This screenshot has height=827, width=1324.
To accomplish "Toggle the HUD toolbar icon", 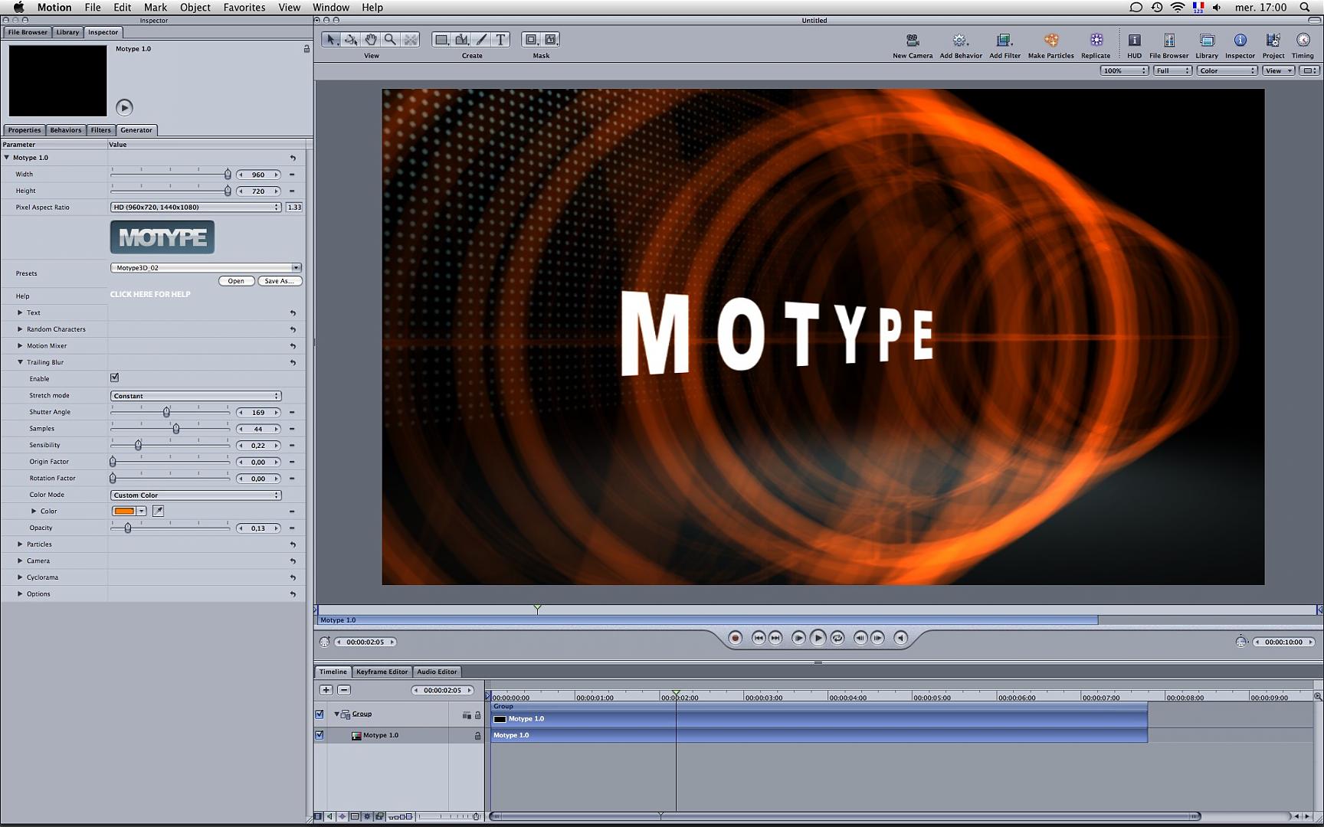I will (1134, 40).
